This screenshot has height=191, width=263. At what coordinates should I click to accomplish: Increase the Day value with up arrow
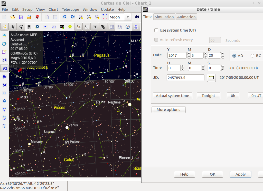(x=223, y=54)
